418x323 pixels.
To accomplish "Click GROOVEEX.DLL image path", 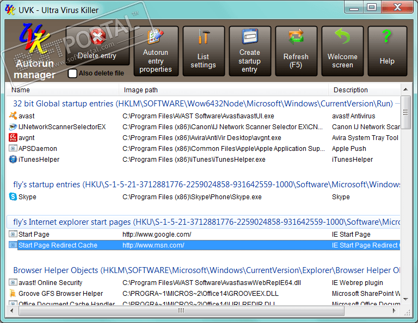I will (200, 294).
